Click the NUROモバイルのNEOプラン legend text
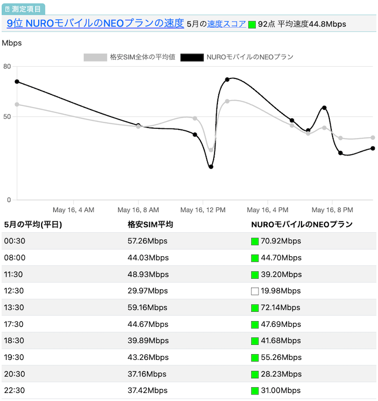 (250, 57)
